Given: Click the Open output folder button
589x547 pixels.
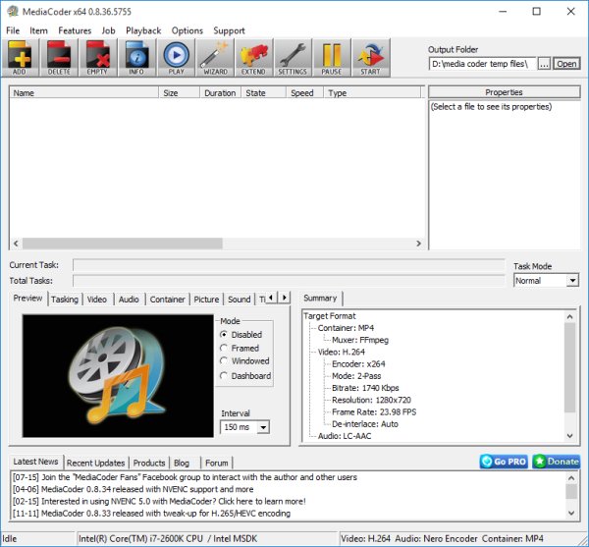Looking at the screenshot, I should [566, 64].
